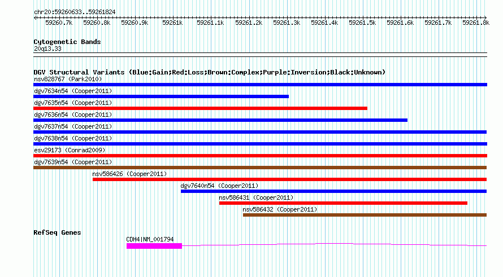This screenshot has height=277, width=503.
Task: Click the brown bar for nsv586432
Action: point(365,215)
